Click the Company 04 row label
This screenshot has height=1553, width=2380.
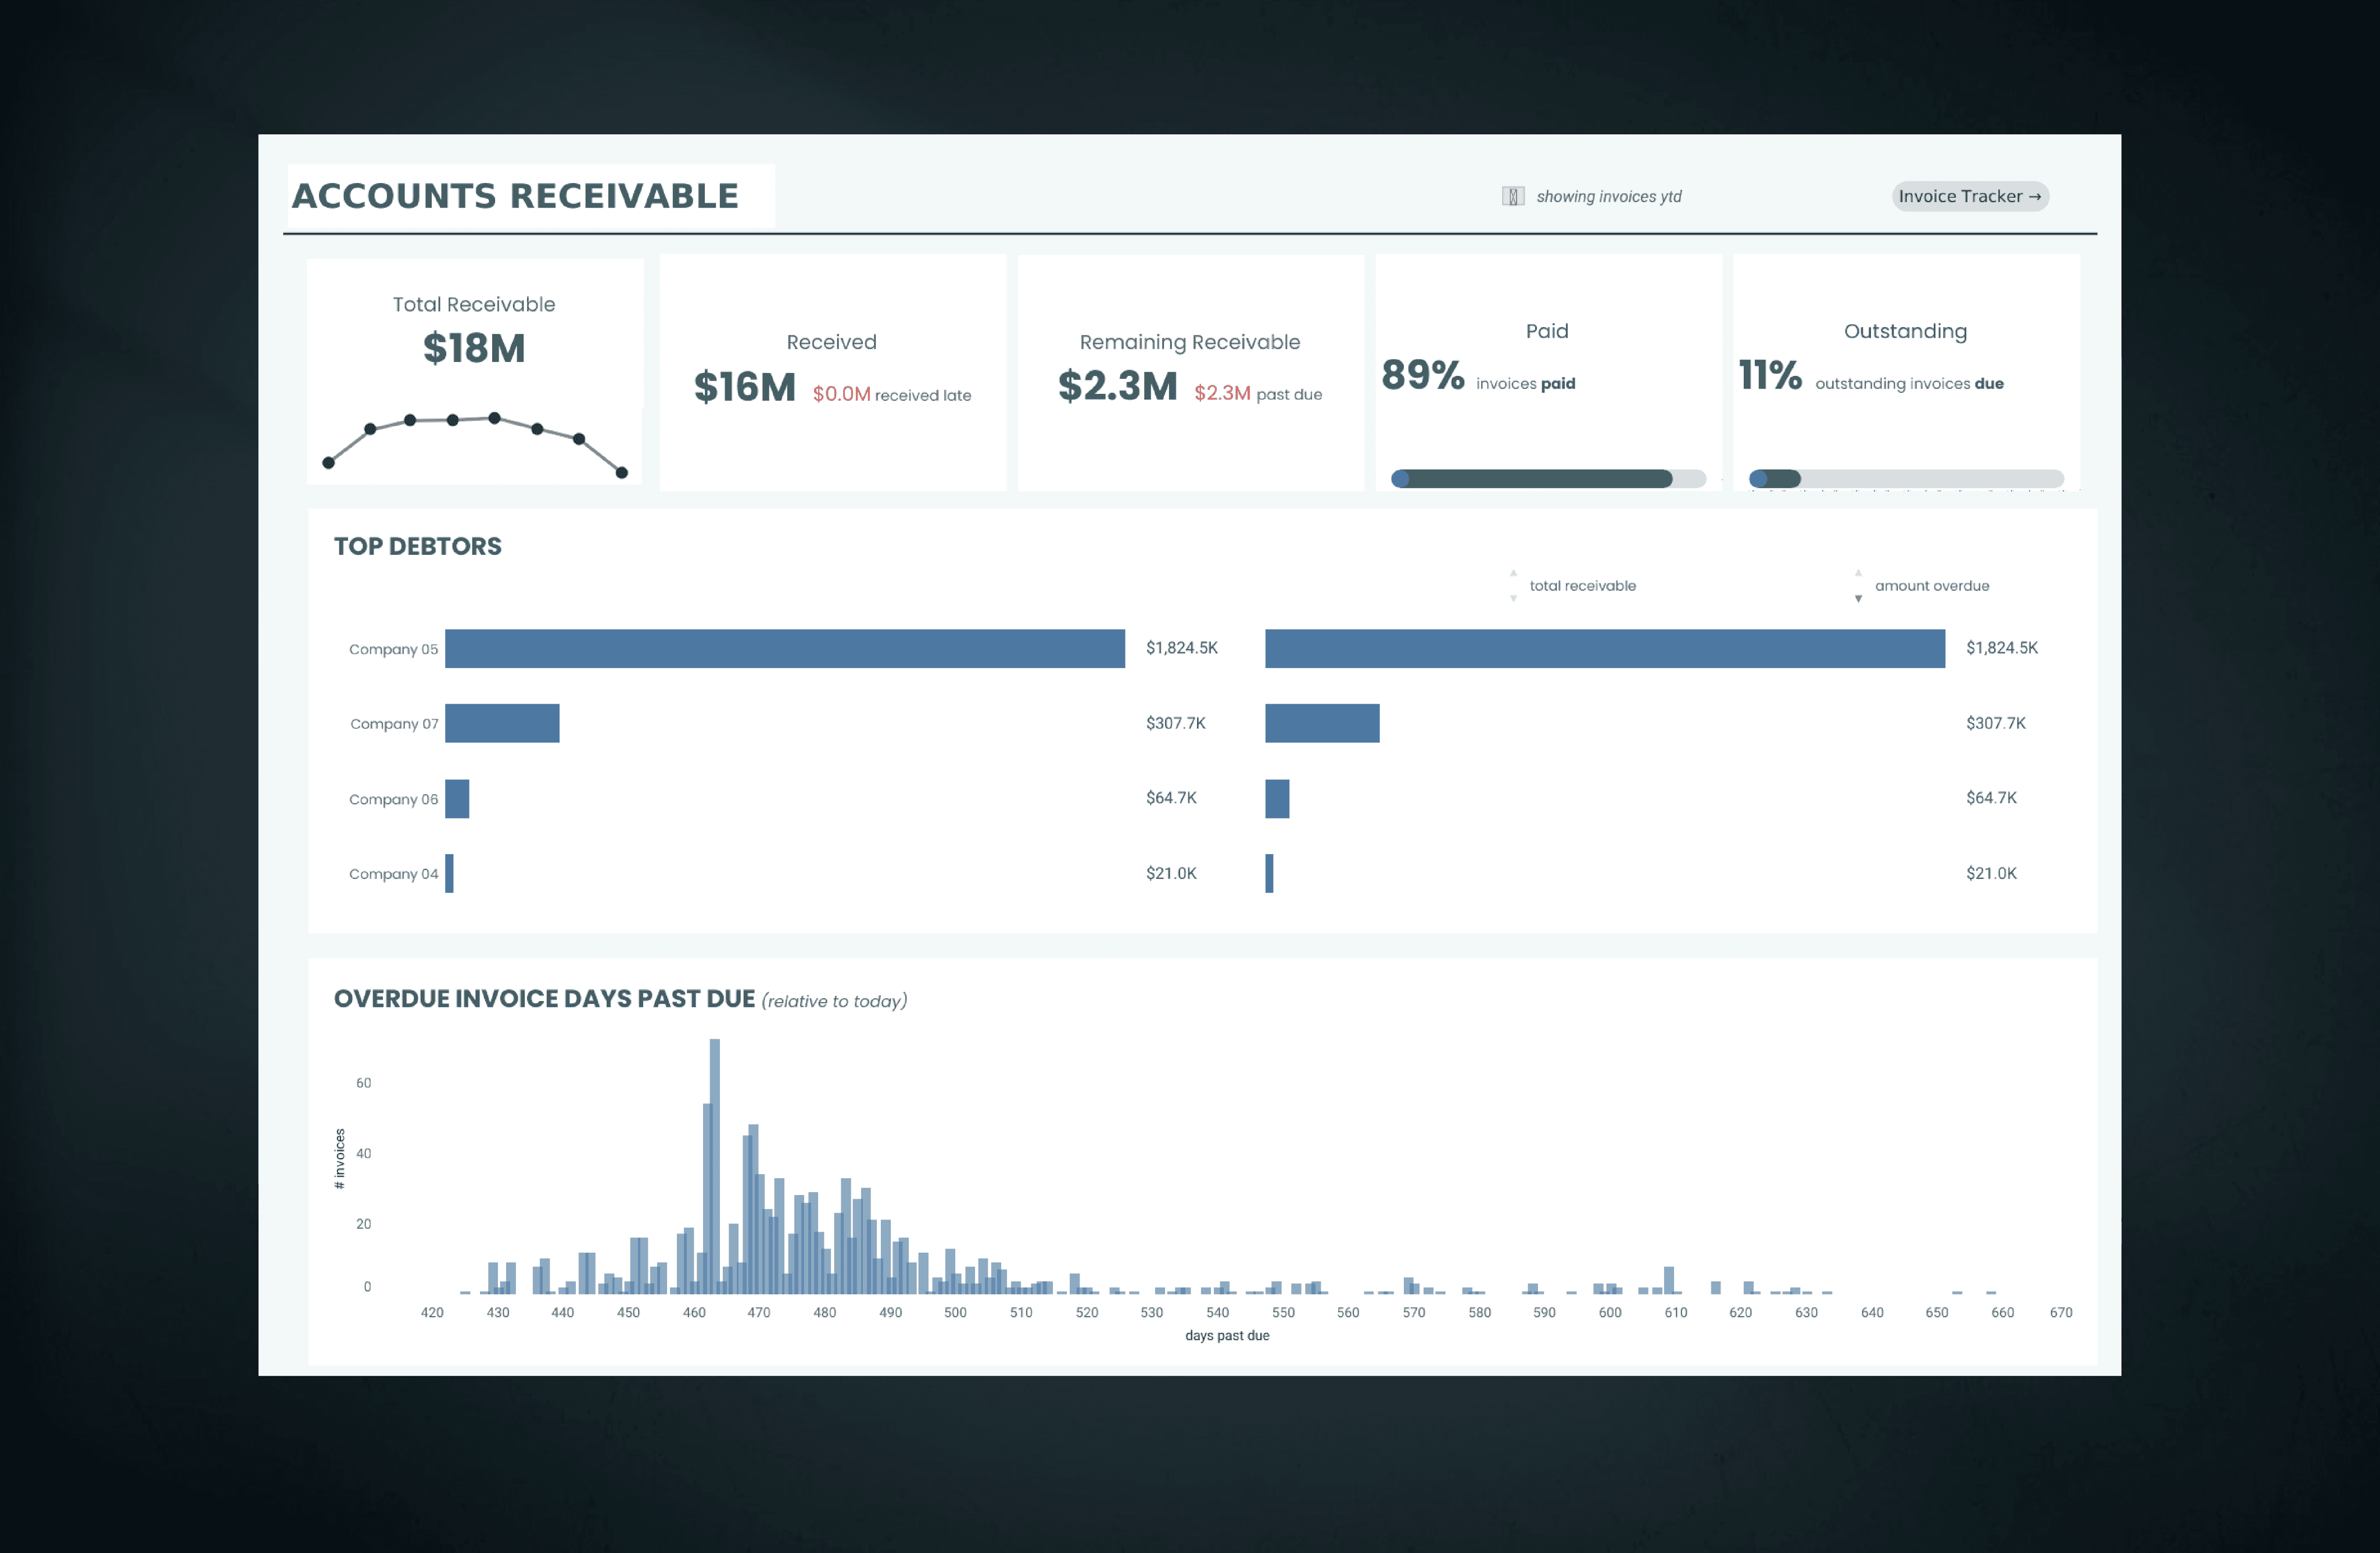point(393,874)
